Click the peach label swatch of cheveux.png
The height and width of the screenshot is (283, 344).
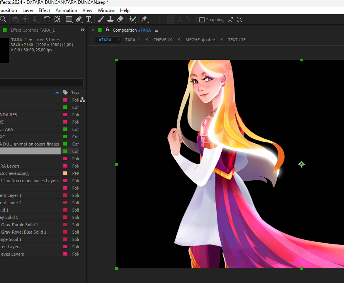pyautogui.click(x=65, y=173)
